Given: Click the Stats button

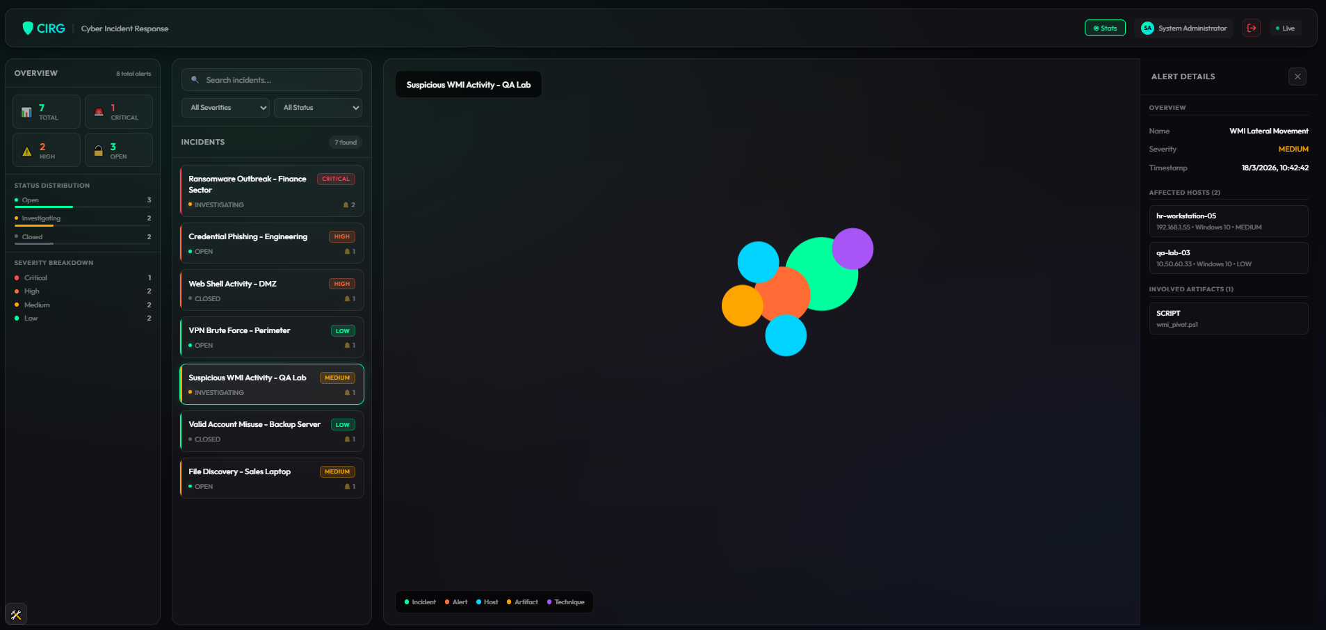Looking at the screenshot, I should pos(1105,28).
